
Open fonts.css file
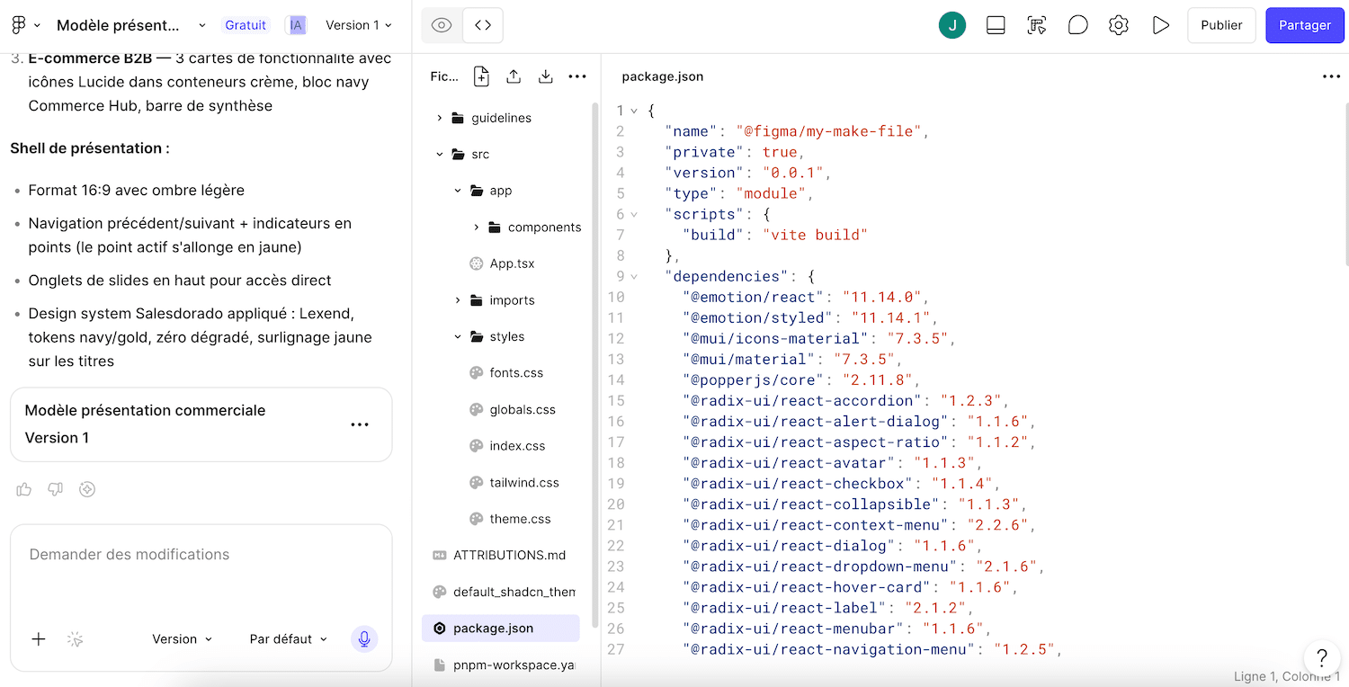point(516,373)
